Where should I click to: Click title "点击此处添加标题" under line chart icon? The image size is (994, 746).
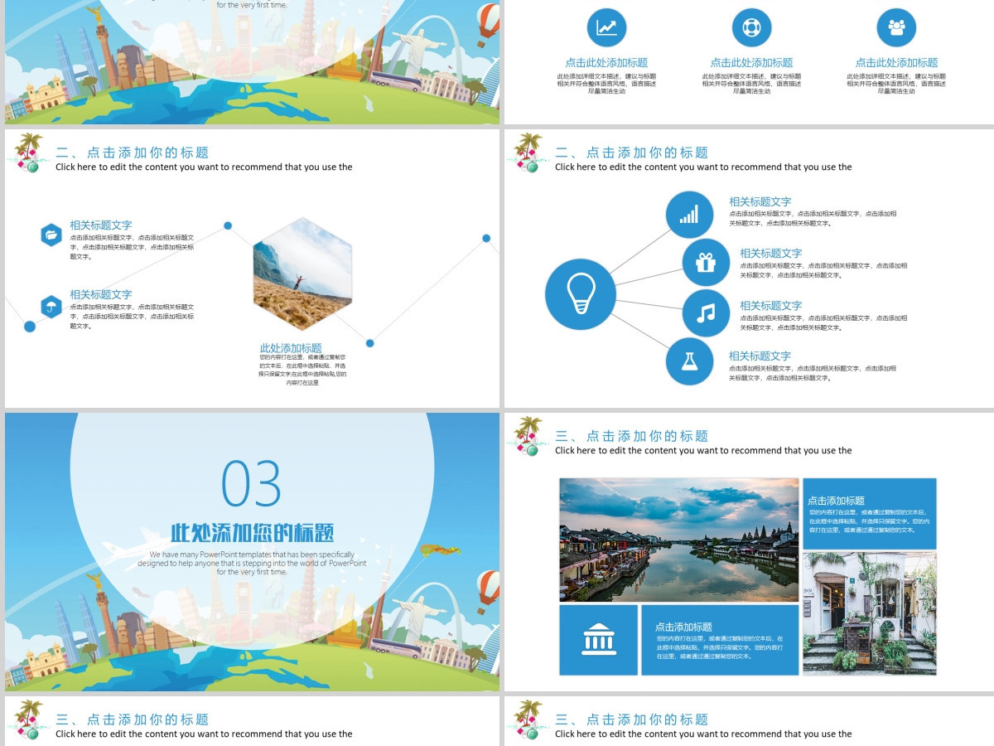(606, 63)
